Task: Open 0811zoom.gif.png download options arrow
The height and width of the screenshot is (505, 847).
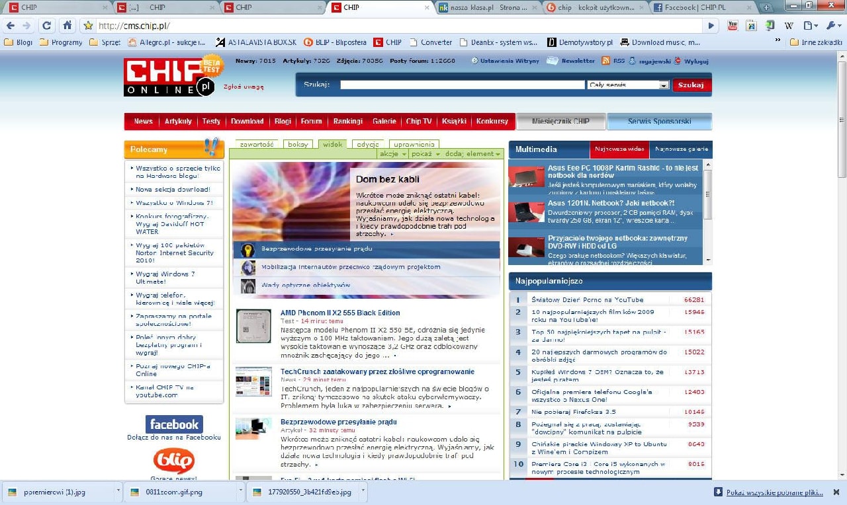Action: click(241, 492)
